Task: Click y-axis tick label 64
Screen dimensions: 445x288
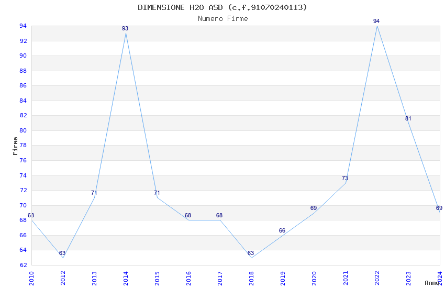Action: 23,250
